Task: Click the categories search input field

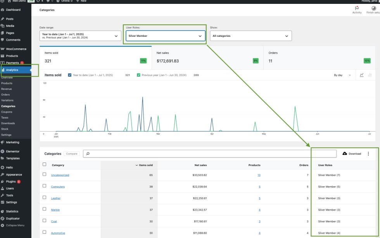Action: 209,154
